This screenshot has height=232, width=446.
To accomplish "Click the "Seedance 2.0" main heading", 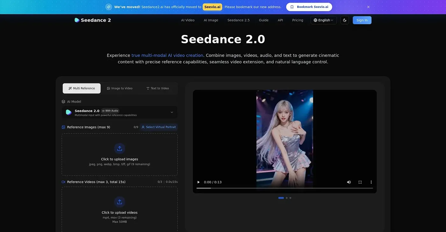I will [x=223, y=39].
